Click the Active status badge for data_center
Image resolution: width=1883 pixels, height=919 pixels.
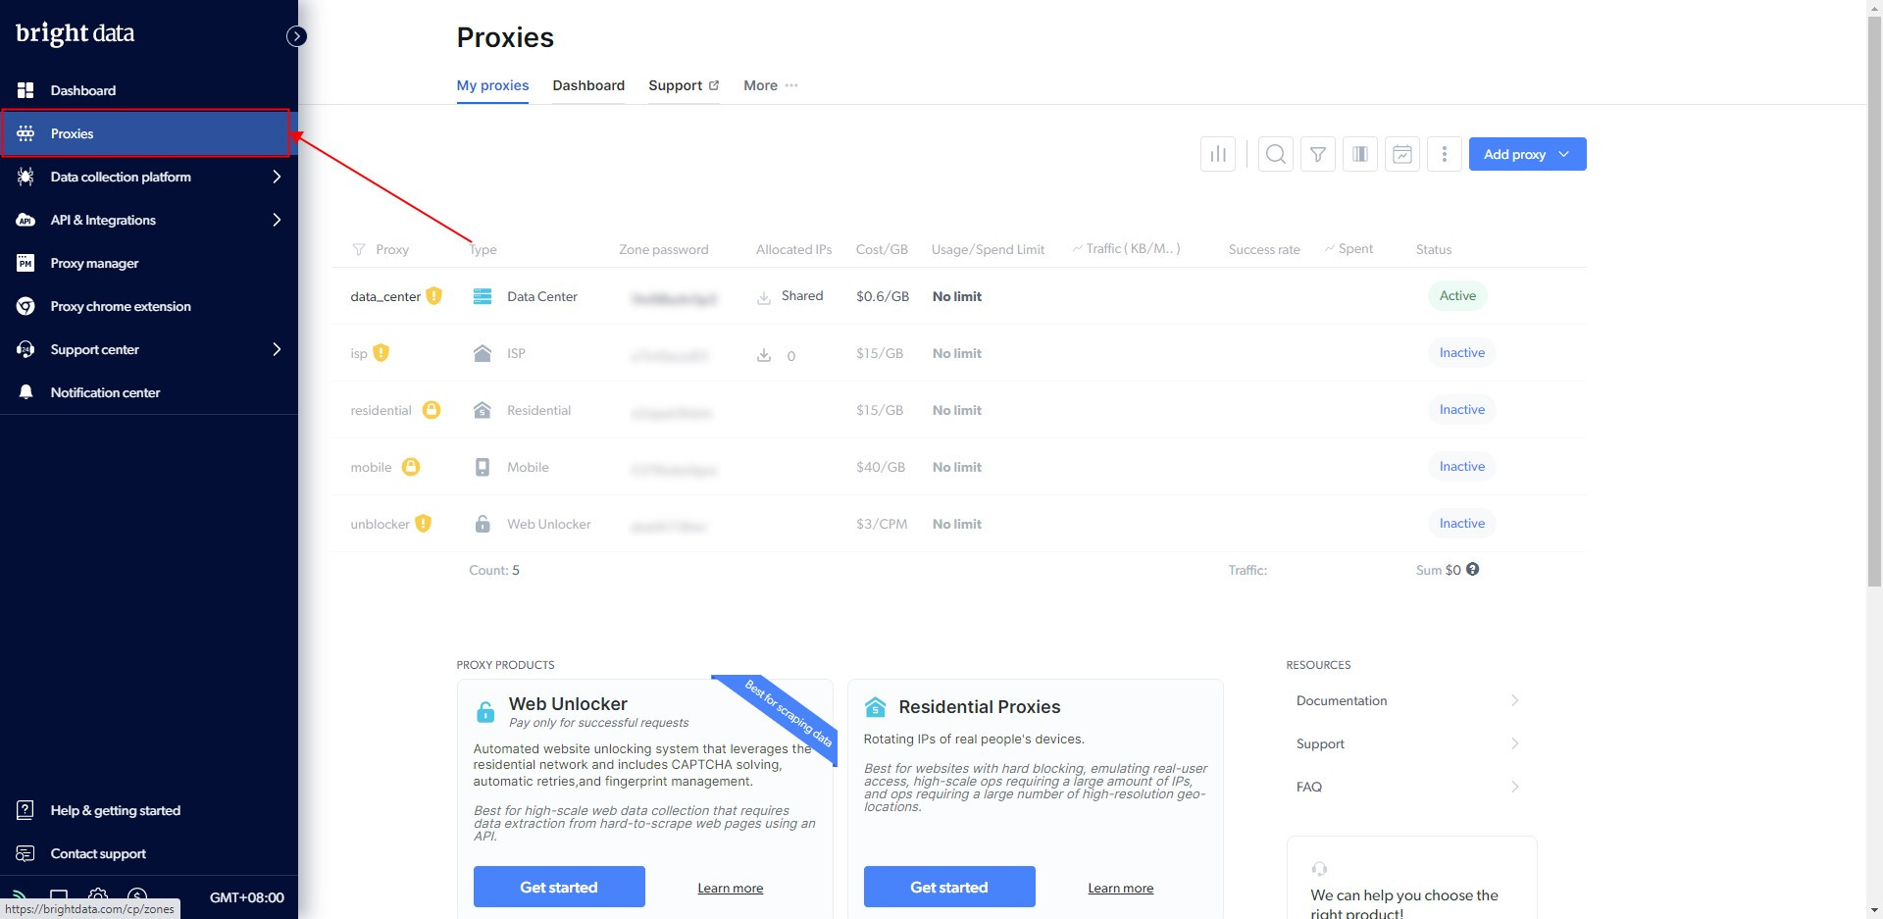click(1457, 295)
